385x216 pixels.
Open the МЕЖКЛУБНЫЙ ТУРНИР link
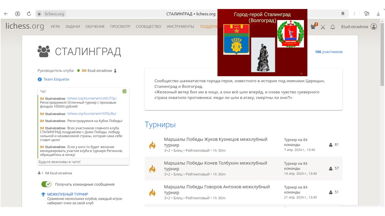coord(68,194)
